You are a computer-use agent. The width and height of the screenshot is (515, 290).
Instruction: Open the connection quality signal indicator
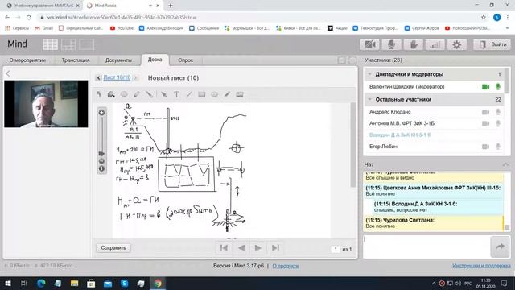[435, 44]
